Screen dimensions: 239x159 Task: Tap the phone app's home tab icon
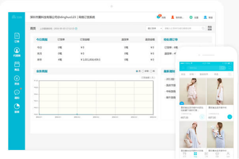185,153
